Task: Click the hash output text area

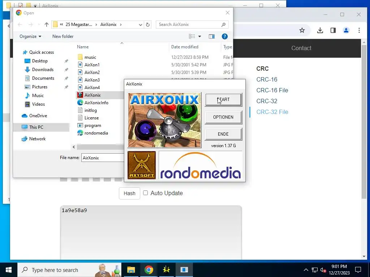Action: click(x=151, y=233)
